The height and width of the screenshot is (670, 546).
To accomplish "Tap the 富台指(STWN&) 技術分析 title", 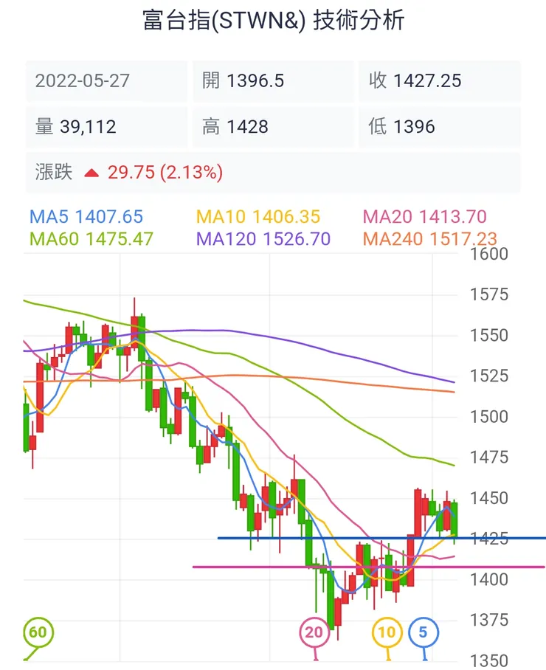I will point(273,20).
